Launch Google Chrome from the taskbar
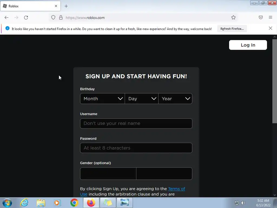277x208 pixels. click(x=74, y=203)
